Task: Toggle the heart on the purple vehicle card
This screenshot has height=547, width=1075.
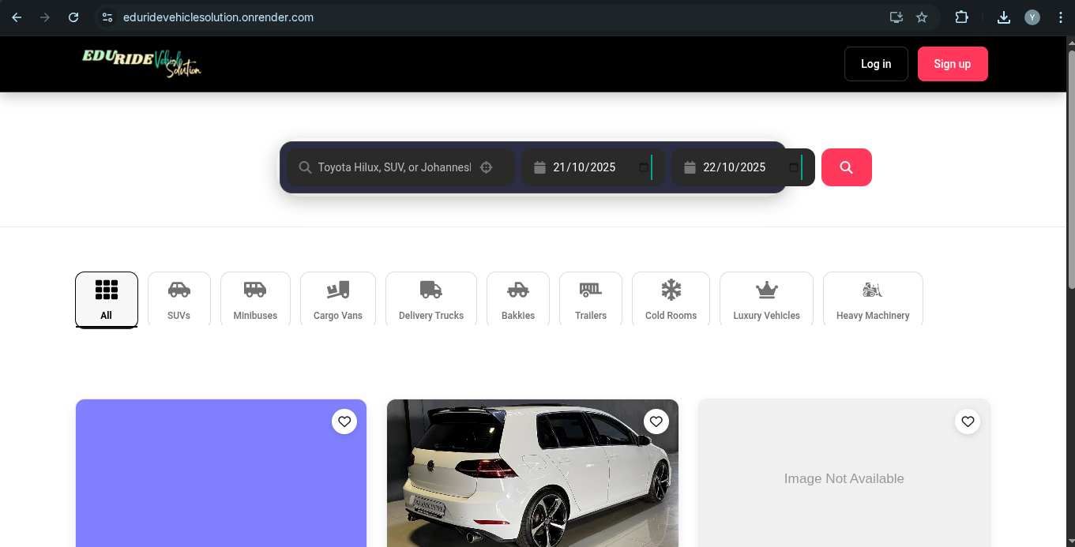Action: click(344, 421)
